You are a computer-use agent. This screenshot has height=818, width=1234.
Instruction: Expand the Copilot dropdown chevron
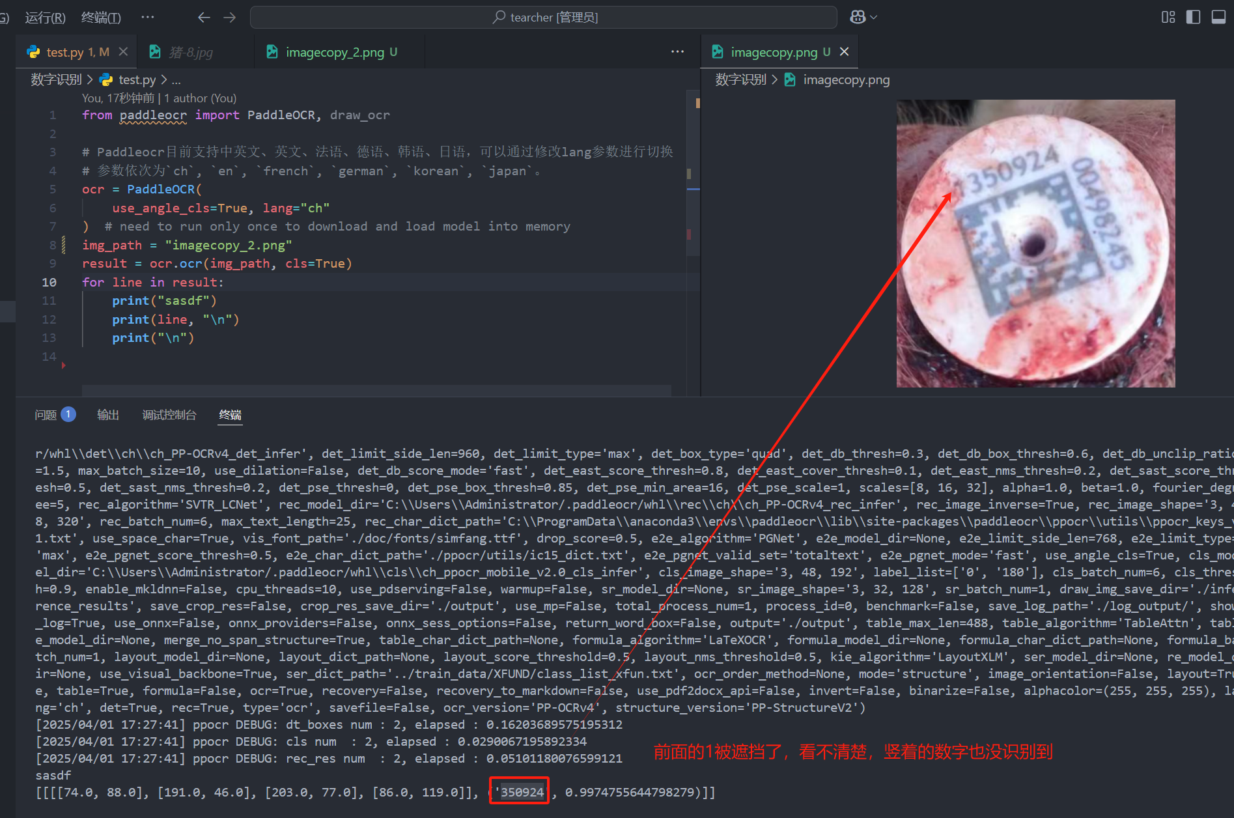(x=874, y=18)
